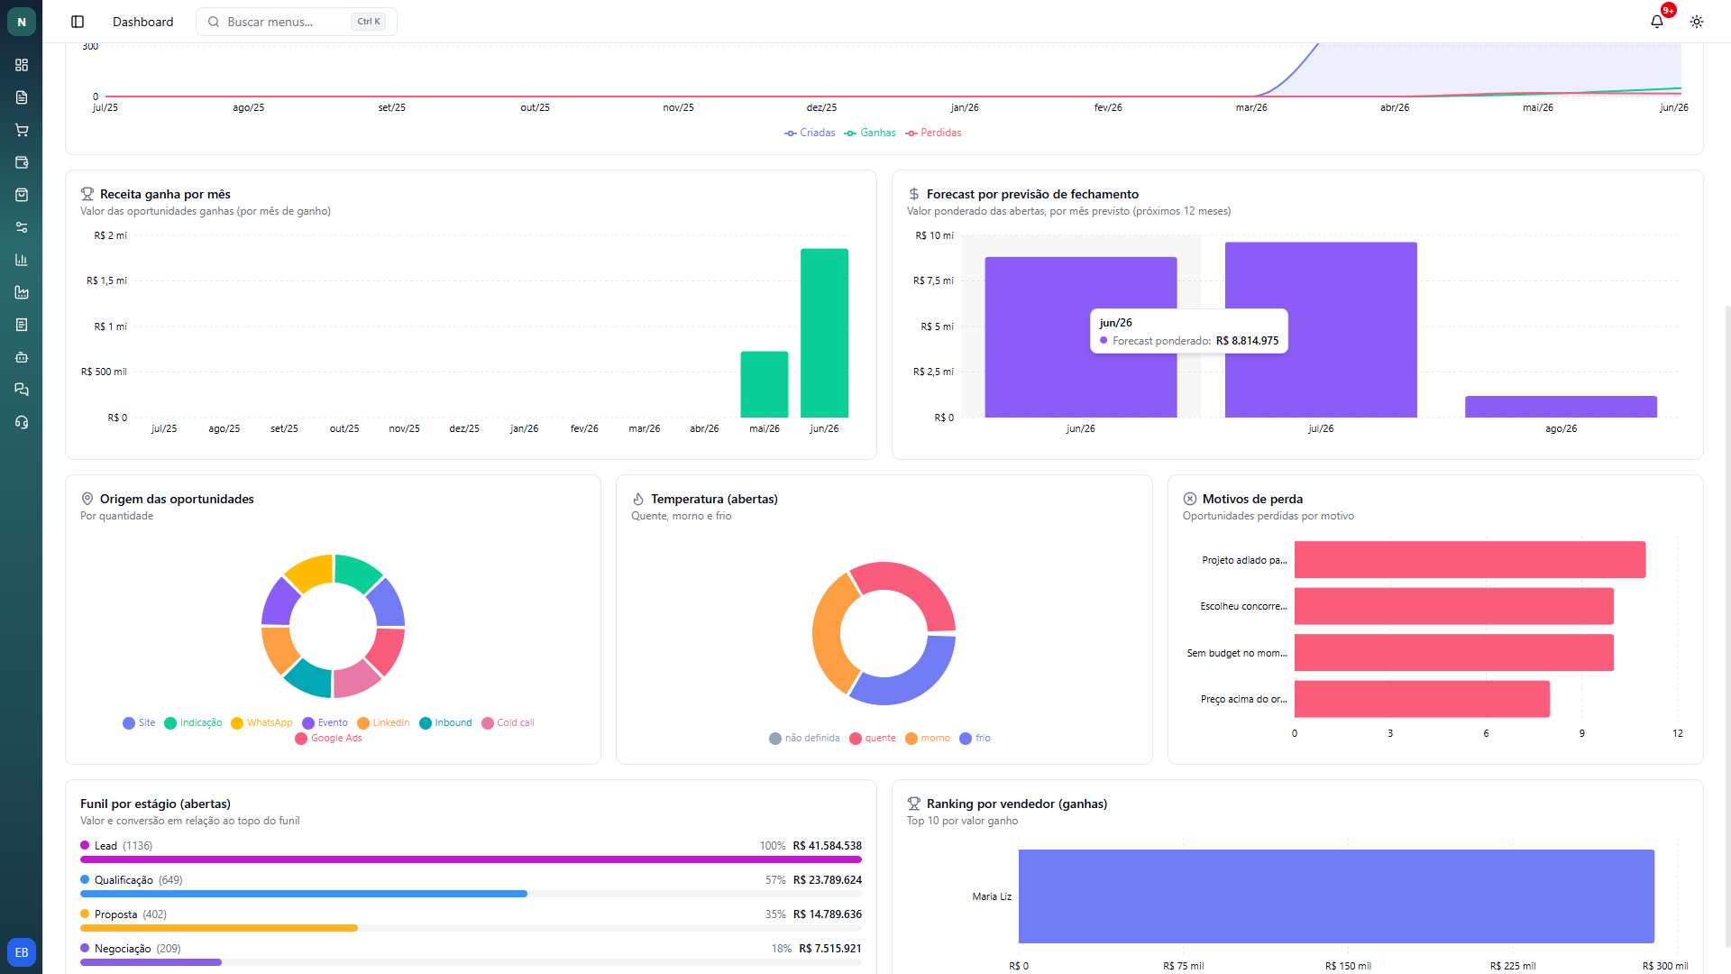
Task: Toggle the sidebar panel icon
Action: click(78, 22)
